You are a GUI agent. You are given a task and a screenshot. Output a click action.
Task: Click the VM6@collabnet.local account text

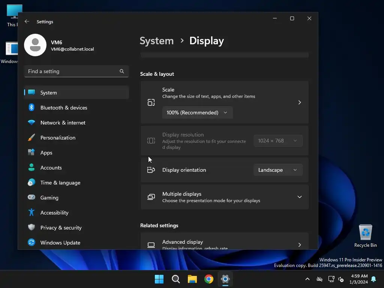(x=72, y=49)
